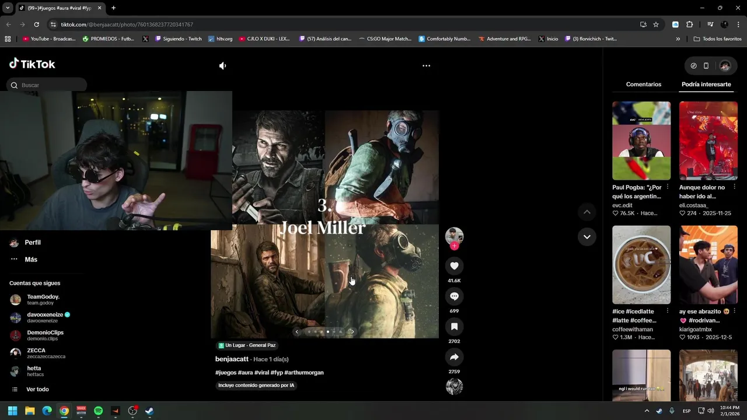Viewport: 747px width, 420px height.
Task: Follow benjaacatt with the red plus badge
Action: (454, 246)
